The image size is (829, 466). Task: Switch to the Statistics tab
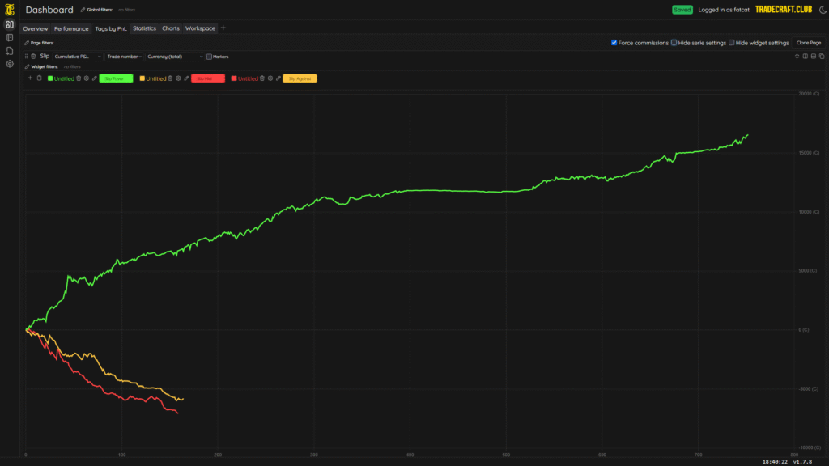click(x=144, y=28)
